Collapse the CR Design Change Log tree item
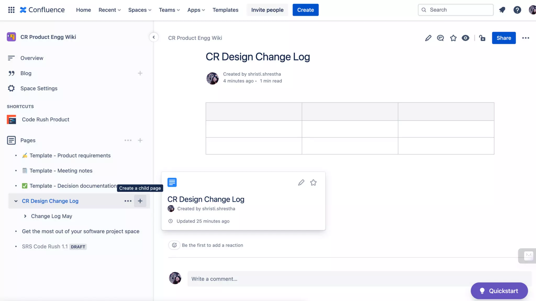Image resolution: width=536 pixels, height=301 pixels. tap(16, 201)
